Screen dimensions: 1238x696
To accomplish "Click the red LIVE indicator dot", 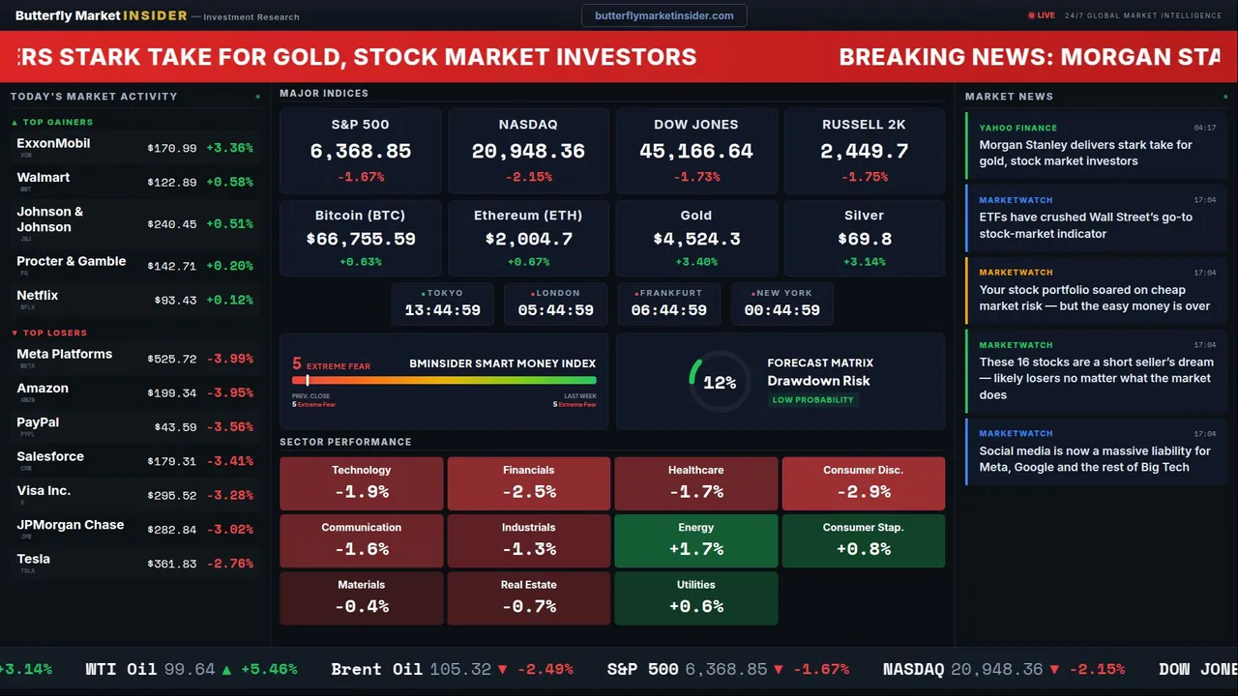I will [x=1031, y=15].
